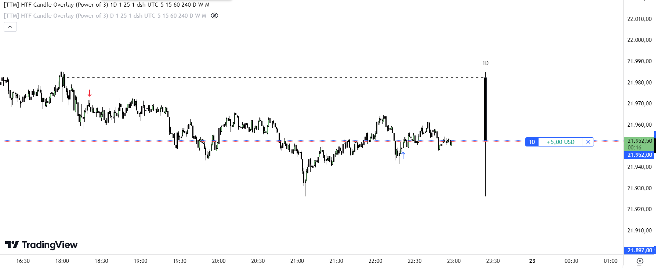
Task: Click the +5,00 USD profit label
Action: point(560,142)
